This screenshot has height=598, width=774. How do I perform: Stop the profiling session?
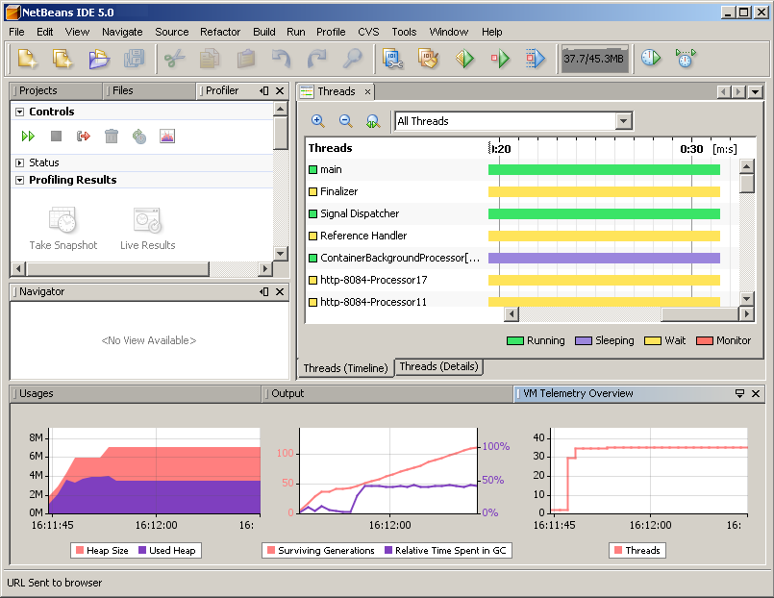click(57, 136)
